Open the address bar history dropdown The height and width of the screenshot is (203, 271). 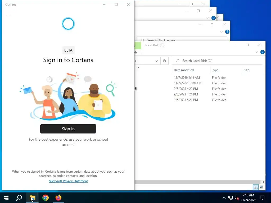(x=157, y=61)
